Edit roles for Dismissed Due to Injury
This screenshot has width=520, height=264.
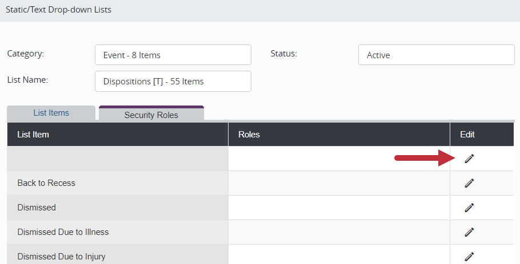pyautogui.click(x=469, y=257)
